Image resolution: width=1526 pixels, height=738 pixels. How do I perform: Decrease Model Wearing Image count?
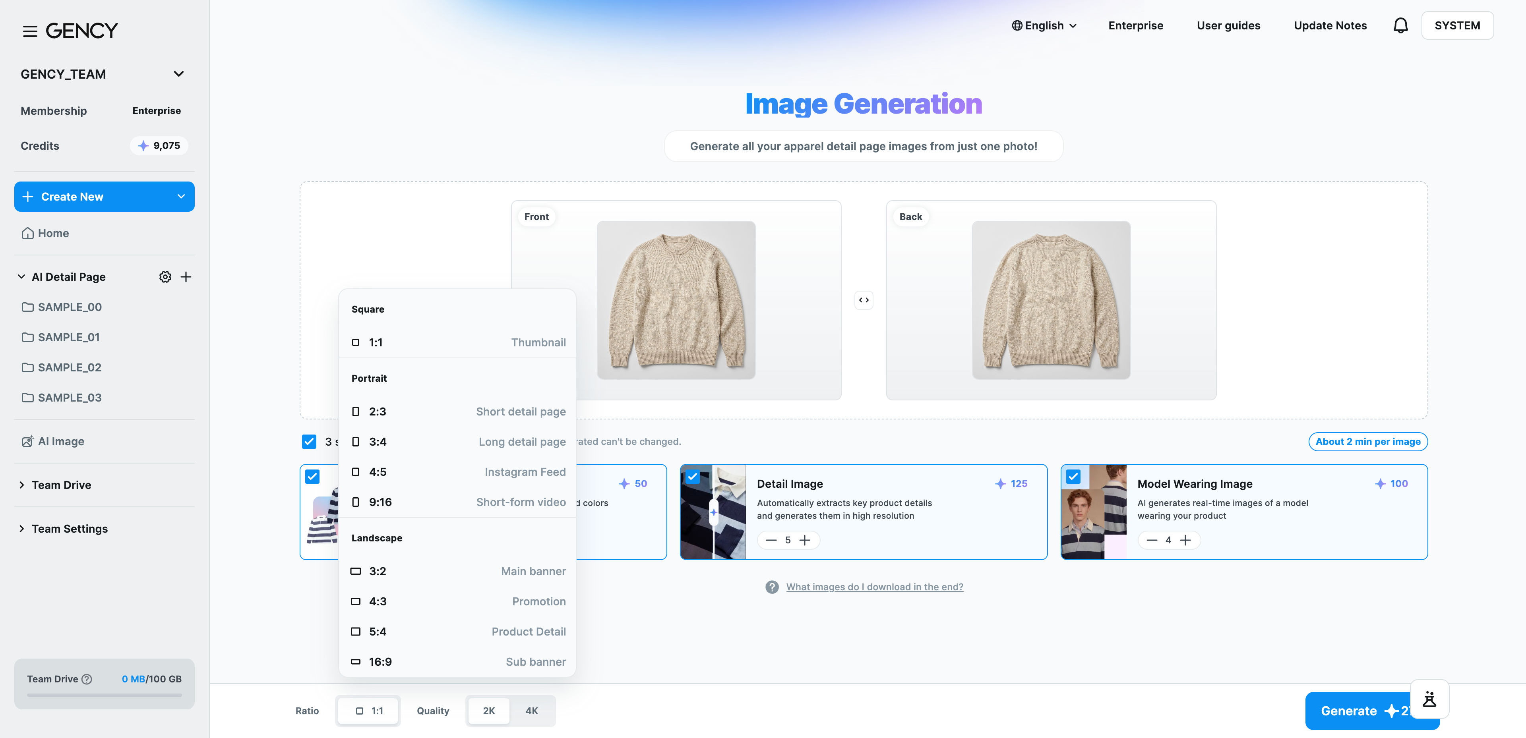coord(1152,540)
